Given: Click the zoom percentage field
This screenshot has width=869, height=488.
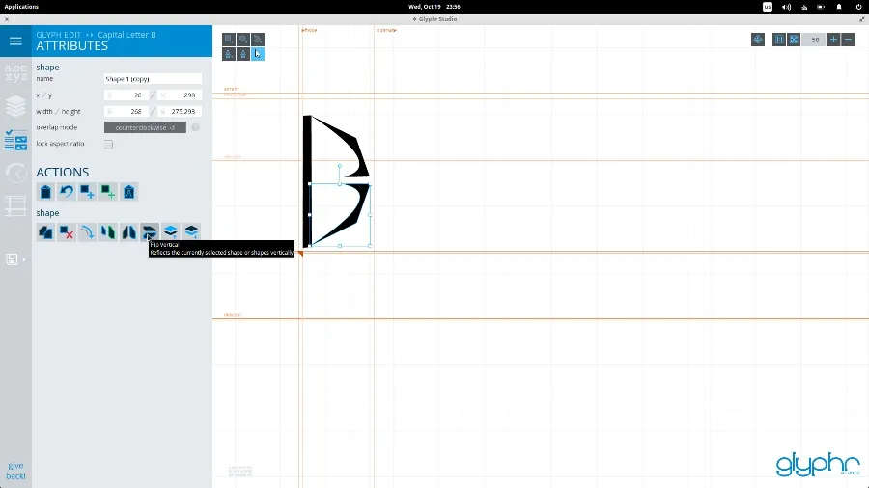Looking at the screenshot, I should click(814, 40).
